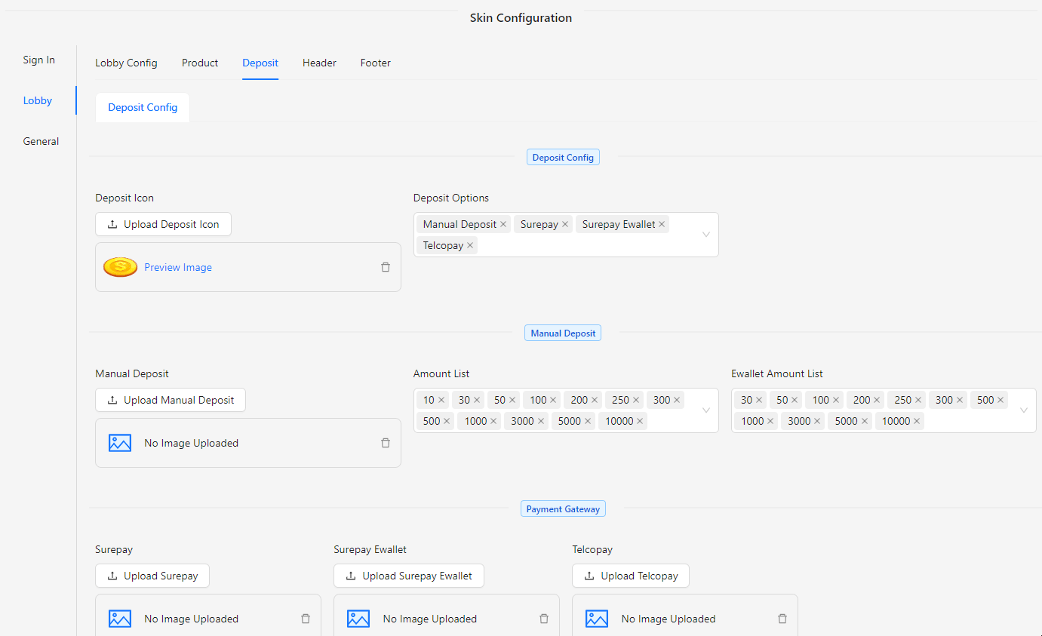This screenshot has width=1042, height=636.
Task: Remove Surepay Ewallet tag from Deposit Options
Action: tap(662, 224)
